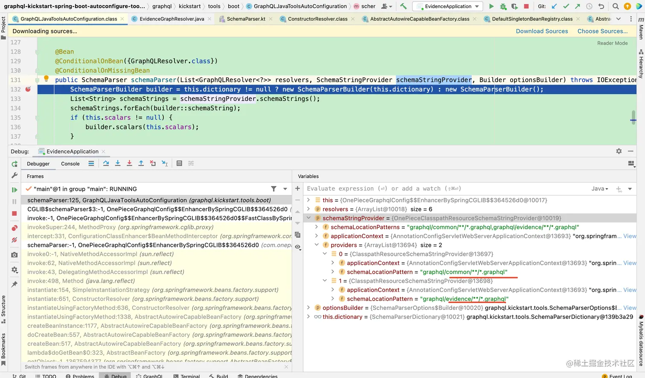Click the Run to Cursor icon

point(165,163)
